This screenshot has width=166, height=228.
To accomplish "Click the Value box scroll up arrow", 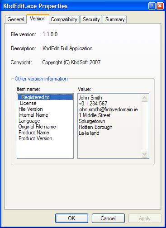I will [x=144, y=98].
